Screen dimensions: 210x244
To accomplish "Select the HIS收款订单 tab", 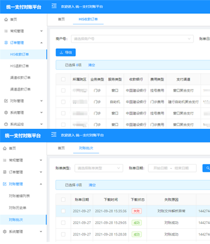I will (88, 19).
